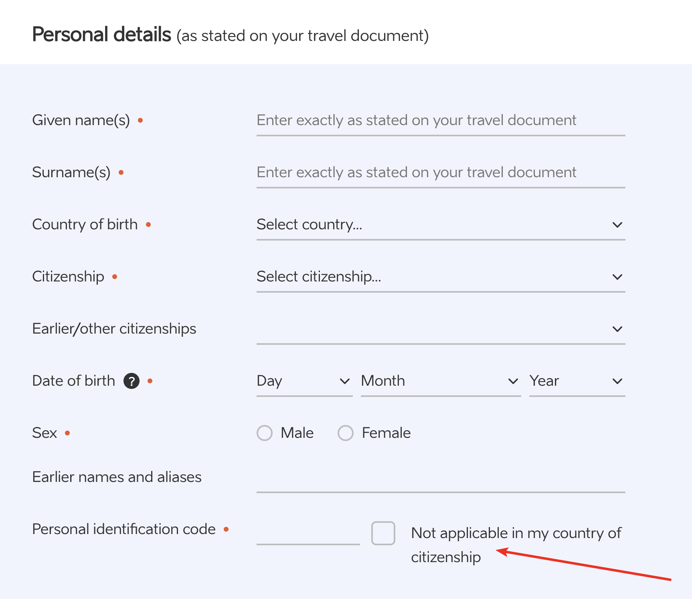Select the Female radio button
This screenshot has width=692, height=599.
click(x=346, y=433)
